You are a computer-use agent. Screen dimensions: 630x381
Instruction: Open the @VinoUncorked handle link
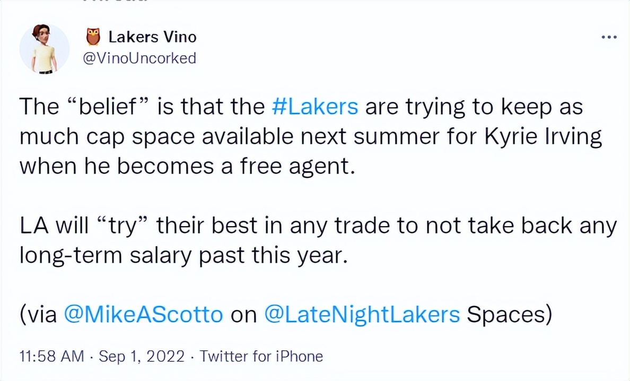point(140,58)
